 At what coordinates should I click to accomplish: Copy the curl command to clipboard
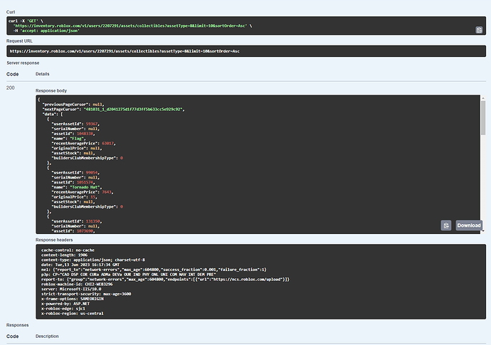(x=480, y=30)
